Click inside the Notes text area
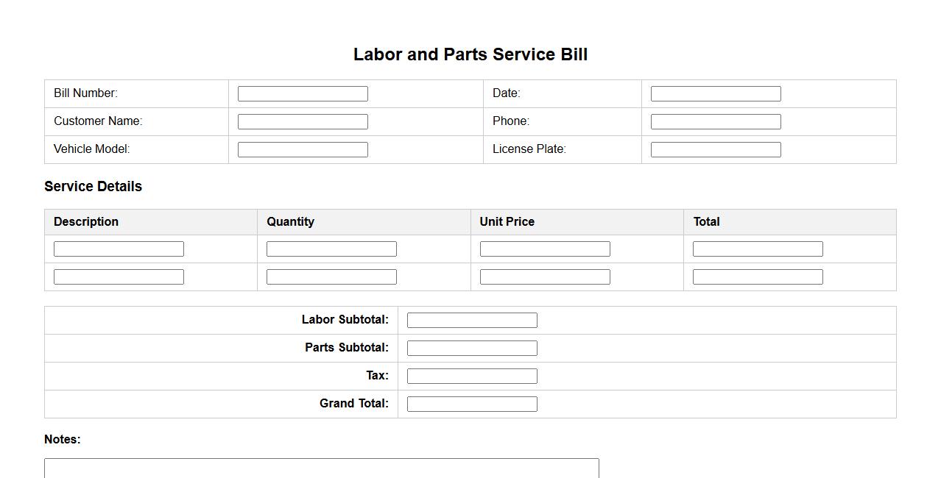 pos(321,469)
